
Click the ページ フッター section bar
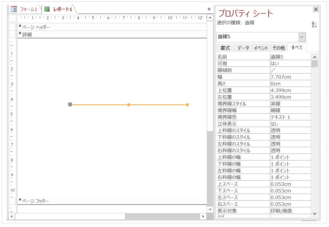pos(112,201)
